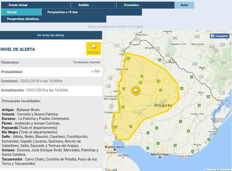The image size is (232, 171).
Task: Share the alert with Facebook Compartir button
Action: tap(219, 36)
